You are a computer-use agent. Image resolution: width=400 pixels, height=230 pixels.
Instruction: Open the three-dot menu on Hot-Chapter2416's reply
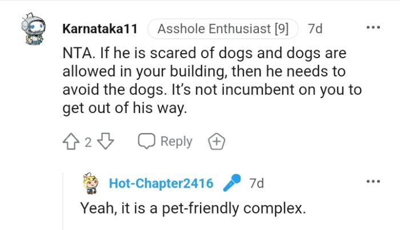(x=373, y=182)
